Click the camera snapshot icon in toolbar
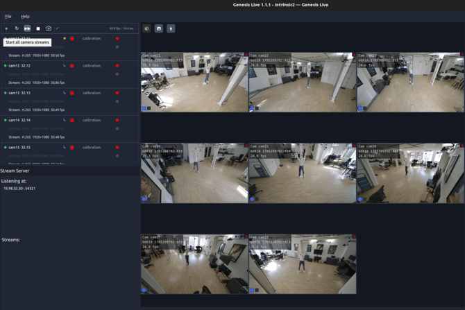465x310 pixels. (49, 28)
